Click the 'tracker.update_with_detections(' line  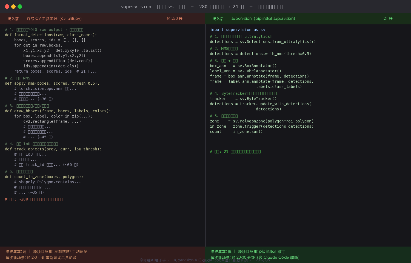point(261,104)
